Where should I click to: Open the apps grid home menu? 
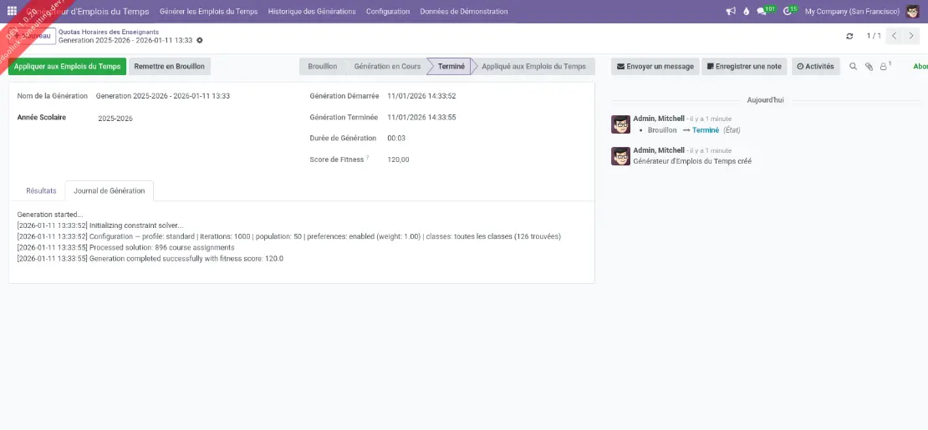click(x=12, y=12)
